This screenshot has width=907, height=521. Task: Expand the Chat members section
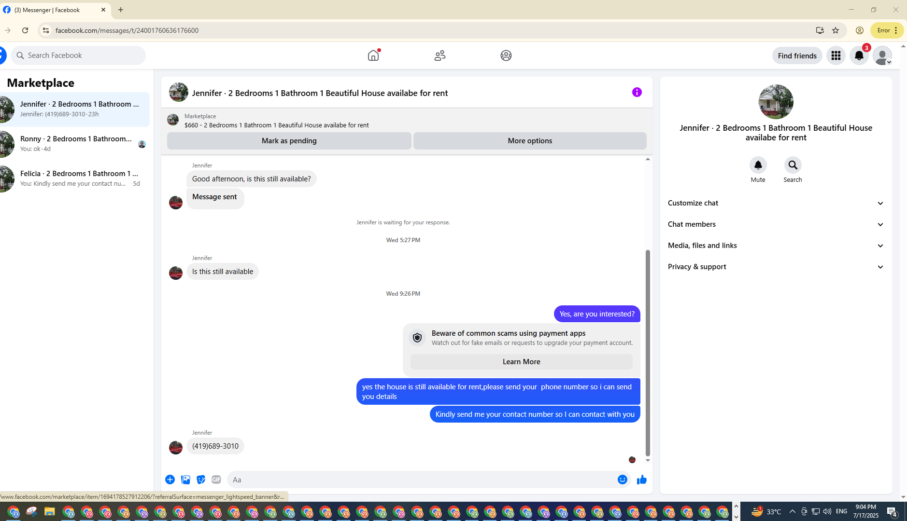click(x=776, y=224)
